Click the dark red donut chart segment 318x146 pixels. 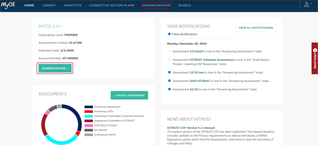pyautogui.click(x=43, y=125)
